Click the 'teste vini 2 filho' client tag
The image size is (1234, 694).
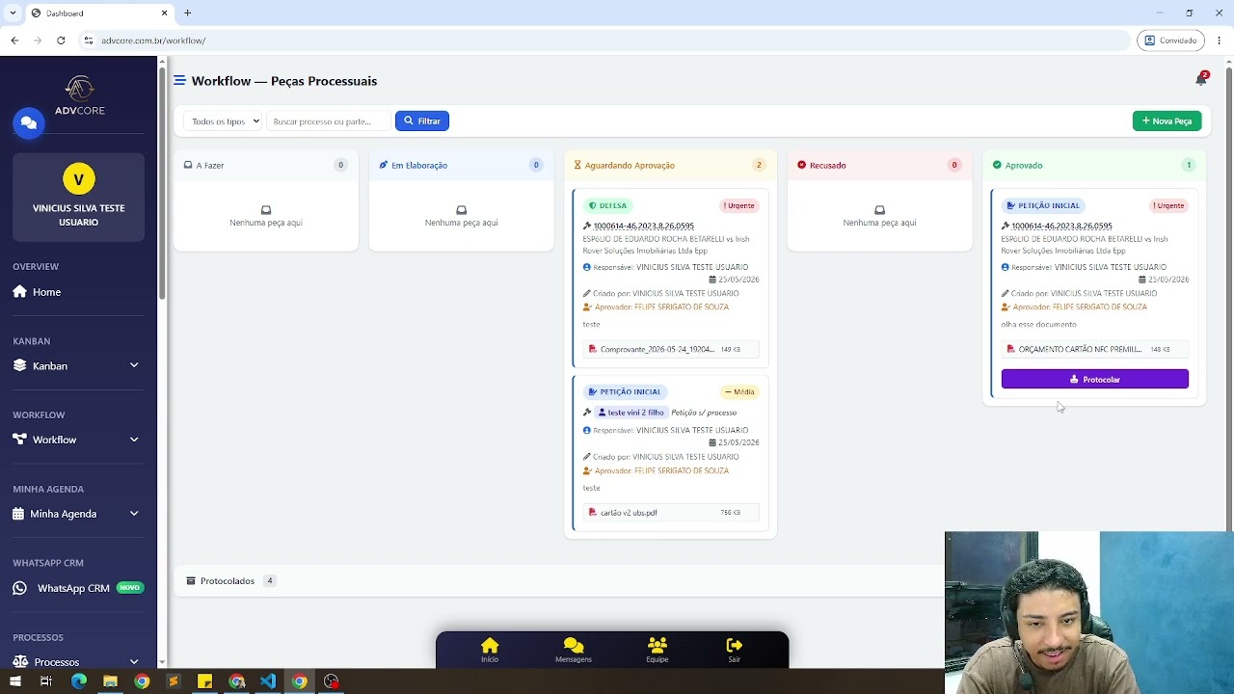pos(630,413)
